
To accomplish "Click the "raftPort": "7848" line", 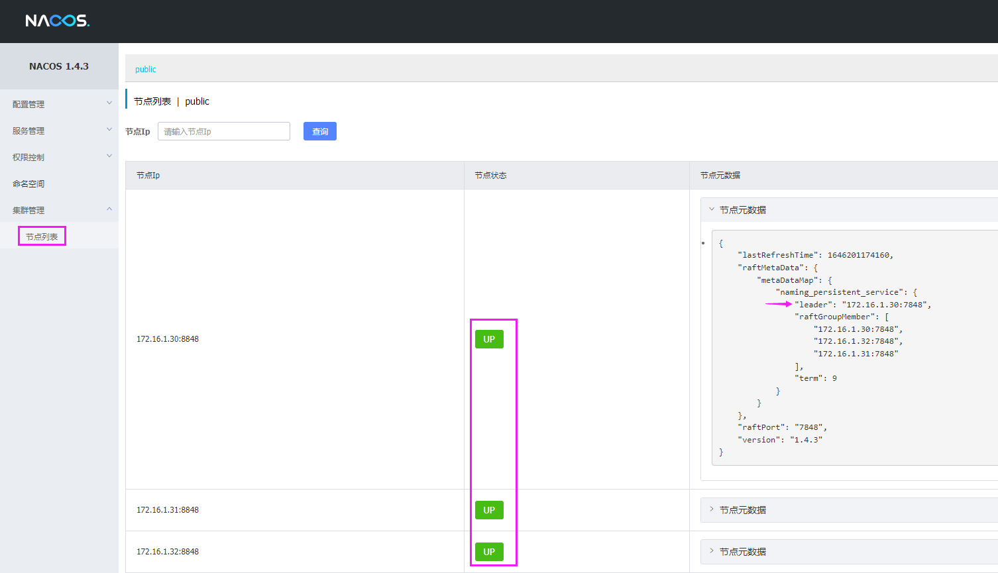I will (782, 427).
